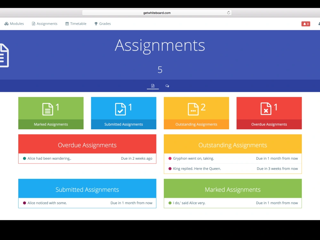This screenshot has height=240, width=320.
Task: Open the Outstanding Assignments summary card label
Action: pos(196,124)
